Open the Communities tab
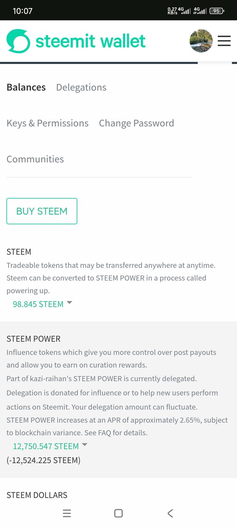Viewport: 237px width, 528px height. (35, 159)
